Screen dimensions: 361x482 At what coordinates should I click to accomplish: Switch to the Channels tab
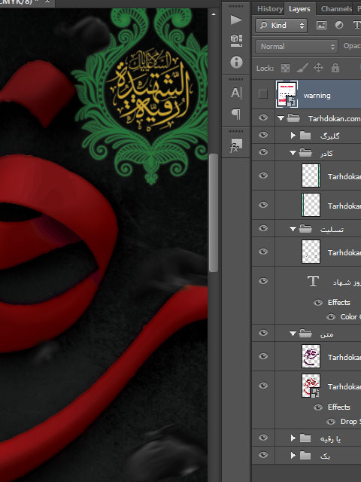click(x=336, y=9)
